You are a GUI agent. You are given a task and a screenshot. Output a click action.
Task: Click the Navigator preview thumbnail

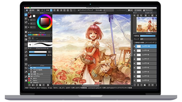pyautogui.click(x=147, y=25)
